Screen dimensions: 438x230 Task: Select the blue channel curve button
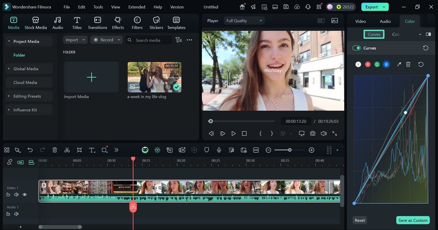pos(386,64)
